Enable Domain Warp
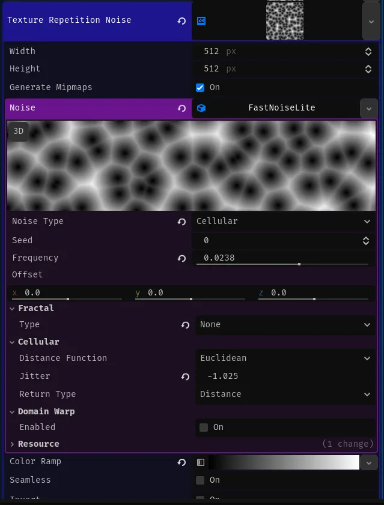 pyautogui.click(x=204, y=427)
